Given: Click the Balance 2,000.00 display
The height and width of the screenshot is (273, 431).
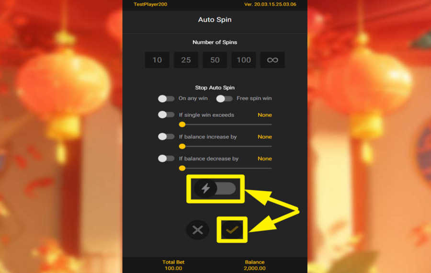Looking at the screenshot, I should (255, 265).
